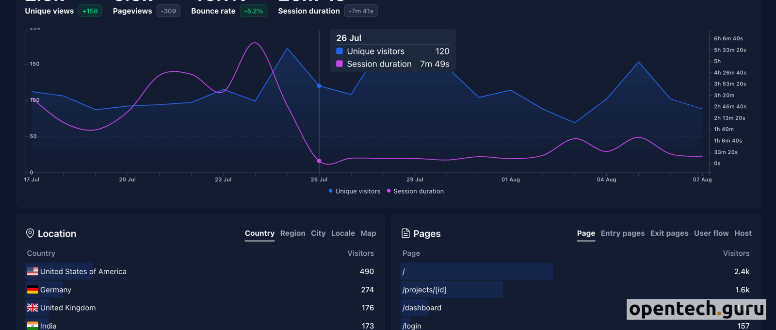Image resolution: width=776 pixels, height=330 pixels.
Task: Click the United States flag icon
Action: (x=32, y=271)
